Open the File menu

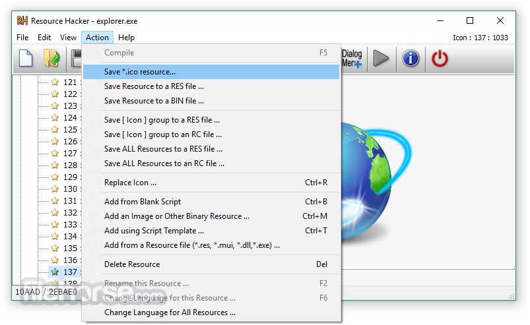click(x=22, y=38)
